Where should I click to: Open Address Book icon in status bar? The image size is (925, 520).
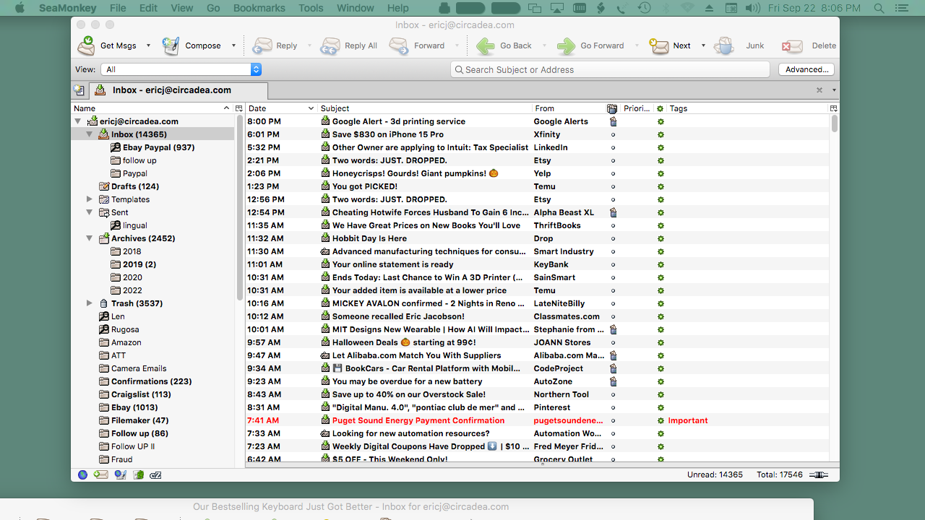tap(137, 474)
